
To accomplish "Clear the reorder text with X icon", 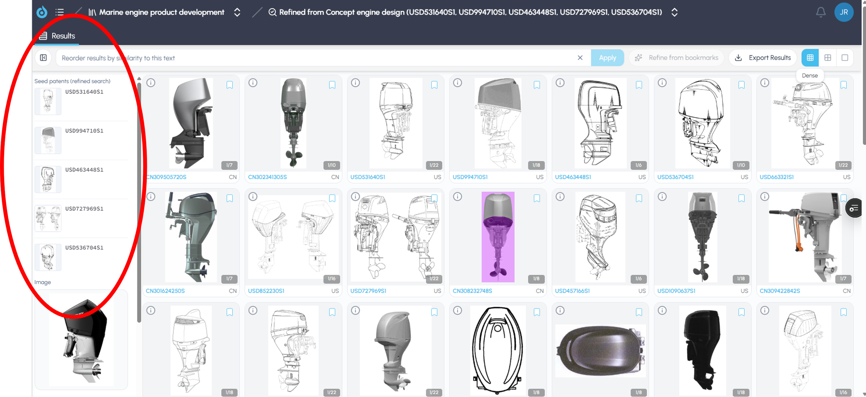I will click(580, 58).
